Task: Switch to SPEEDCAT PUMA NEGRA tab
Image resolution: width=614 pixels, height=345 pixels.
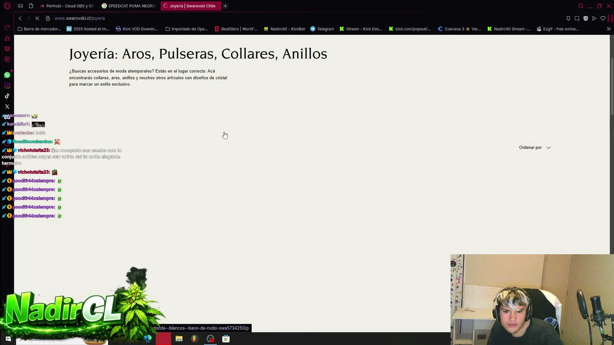Action: click(128, 6)
